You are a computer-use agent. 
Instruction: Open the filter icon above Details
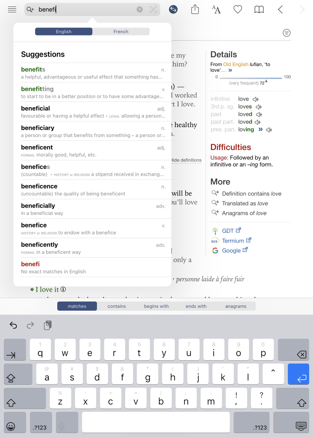point(287,33)
